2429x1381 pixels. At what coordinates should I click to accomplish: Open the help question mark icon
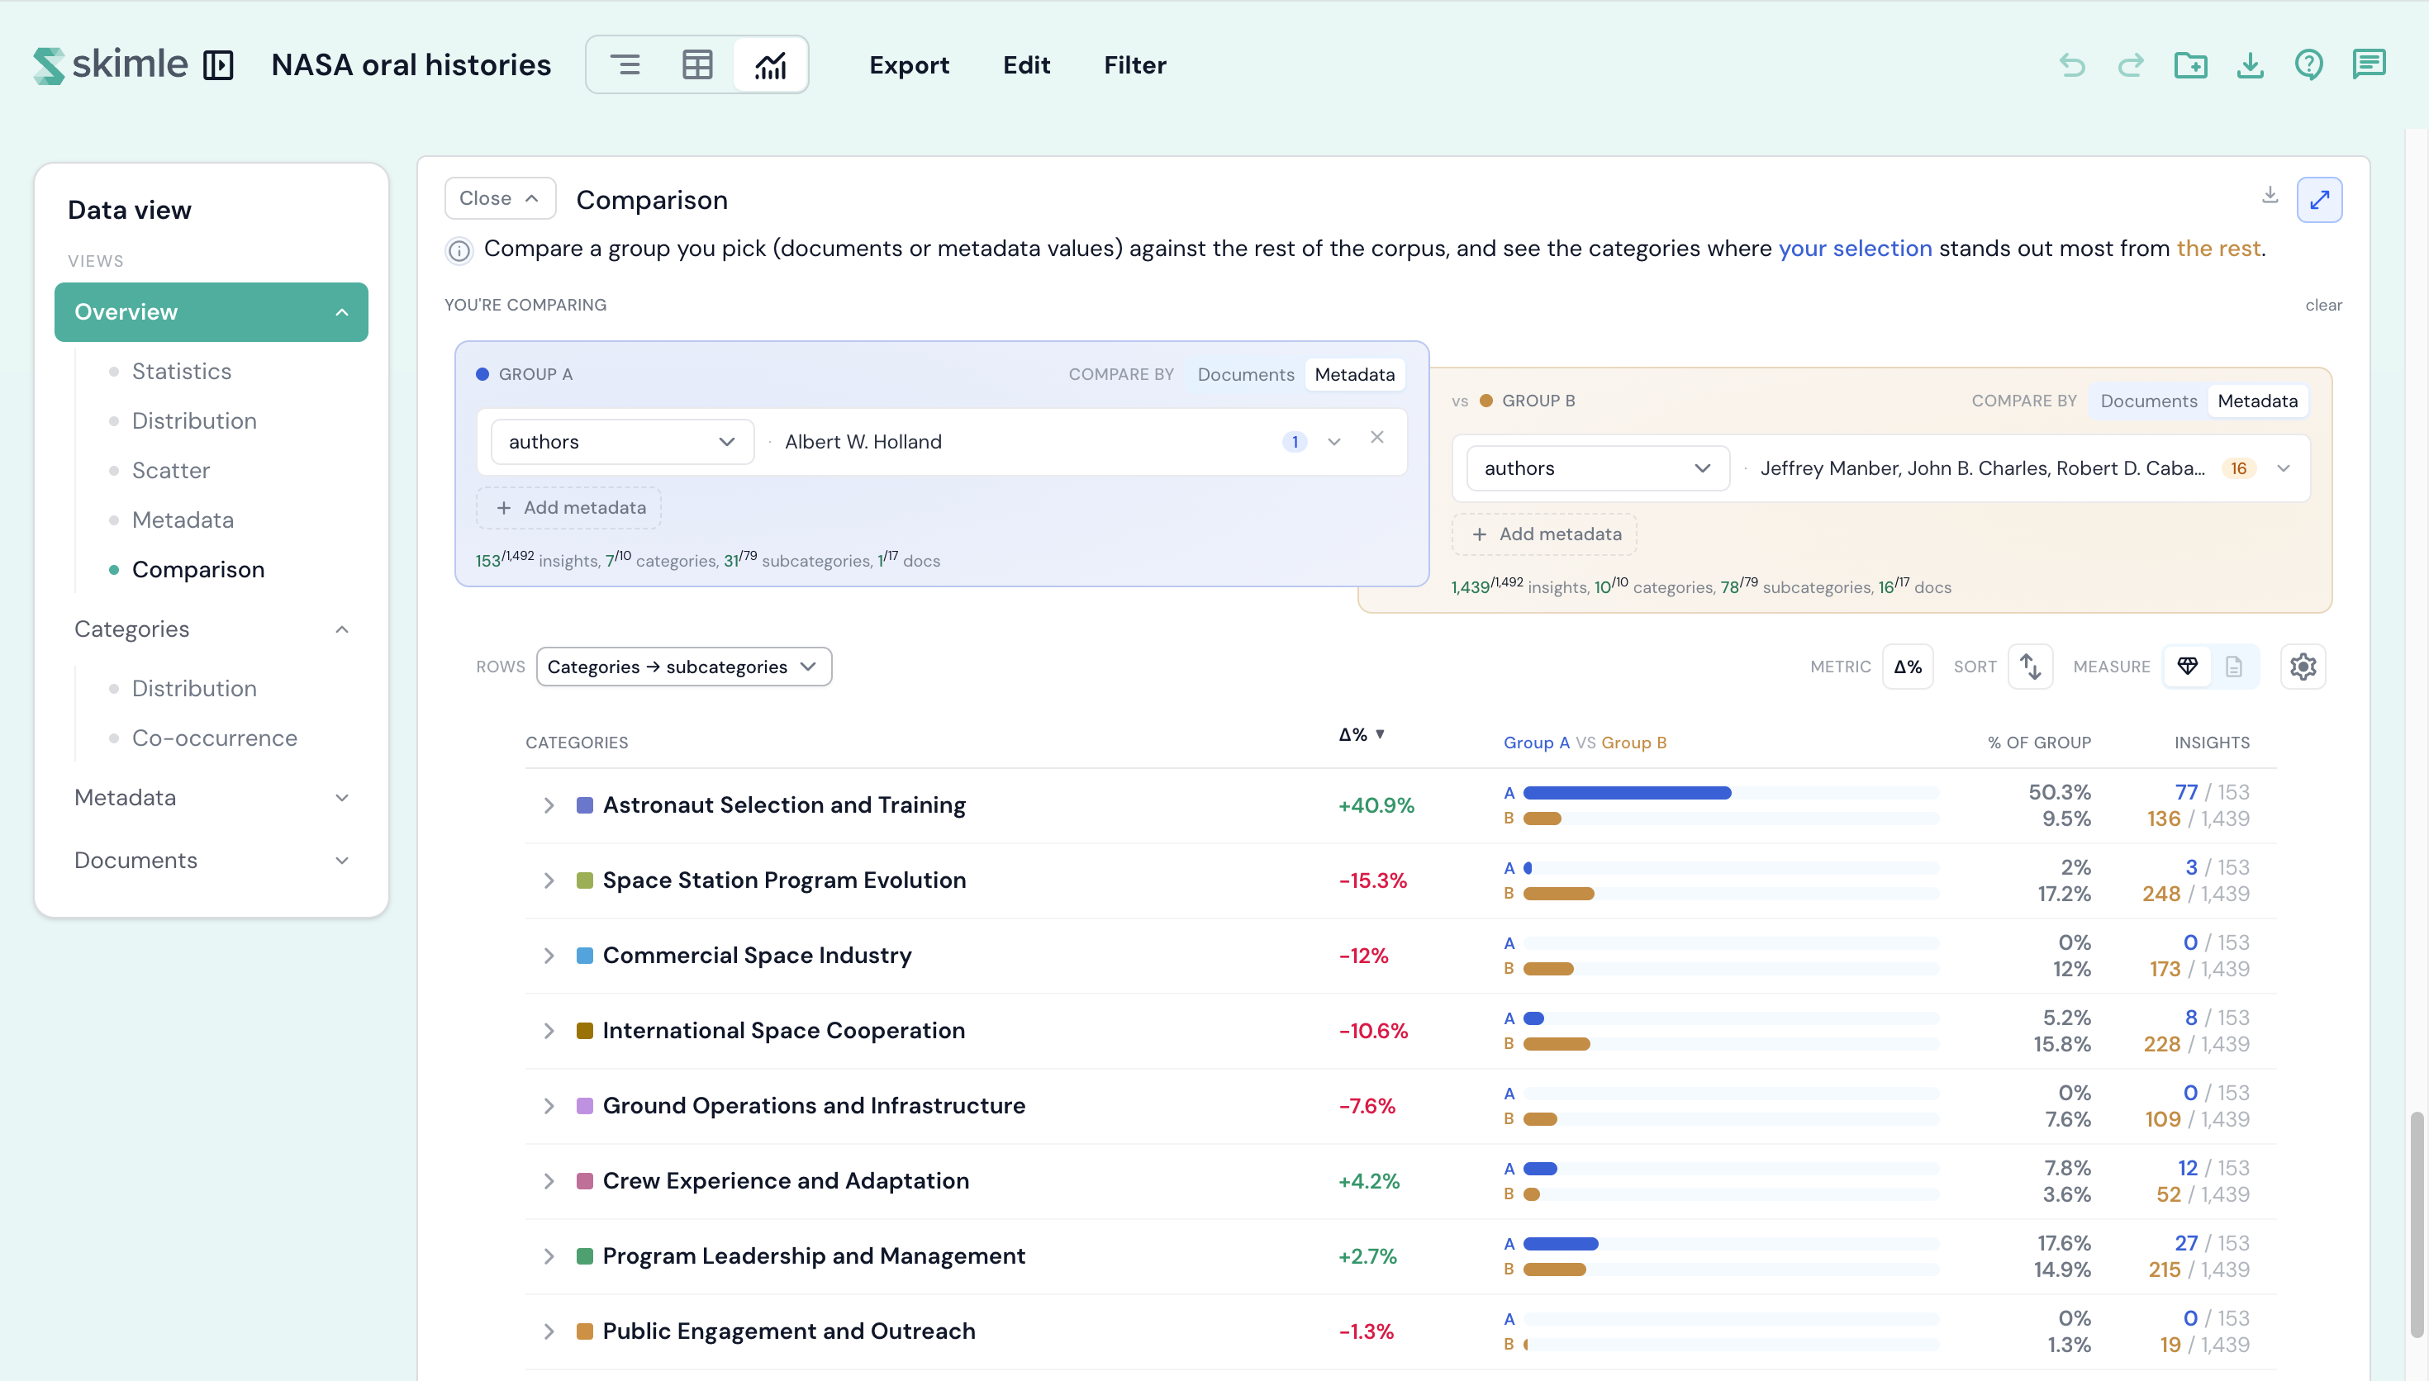pyautogui.click(x=2308, y=64)
